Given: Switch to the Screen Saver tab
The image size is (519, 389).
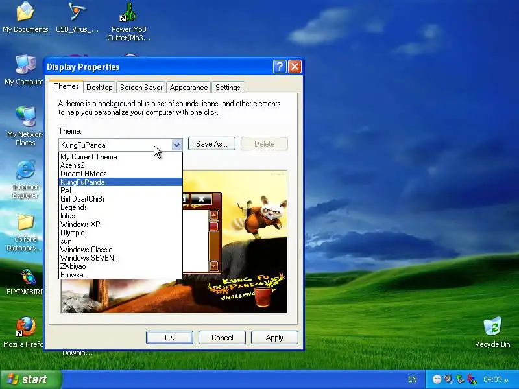Looking at the screenshot, I should click(x=141, y=88).
